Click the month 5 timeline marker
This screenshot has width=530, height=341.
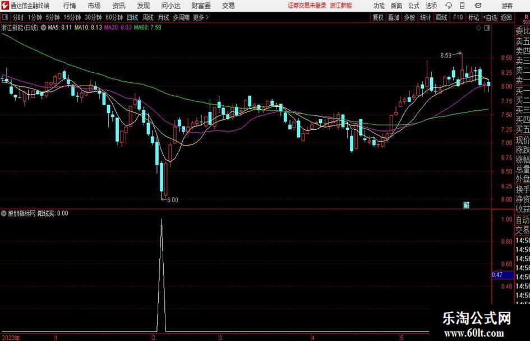[x=402, y=338]
